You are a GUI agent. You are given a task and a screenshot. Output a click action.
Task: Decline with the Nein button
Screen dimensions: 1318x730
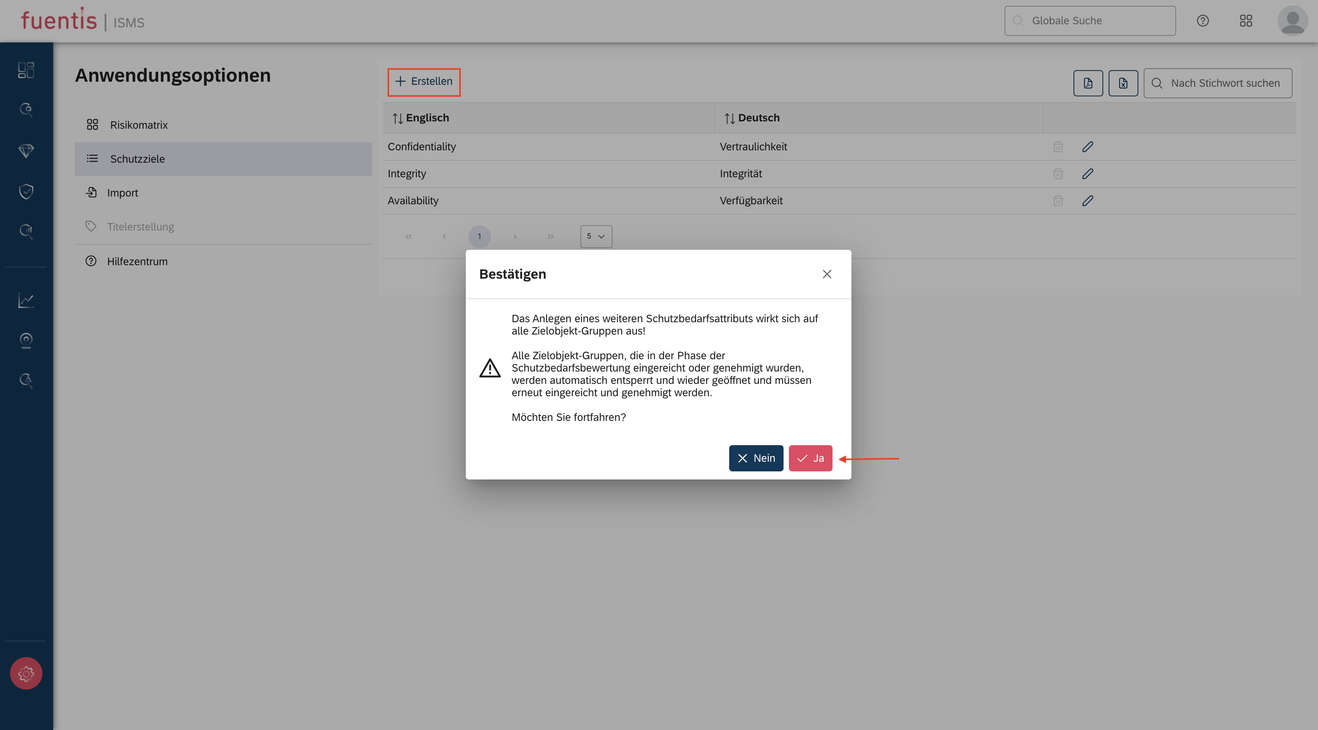(x=756, y=458)
